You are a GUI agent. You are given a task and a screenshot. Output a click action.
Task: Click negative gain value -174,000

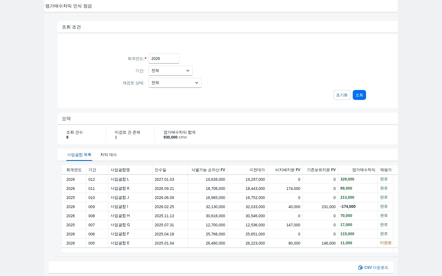348,206
